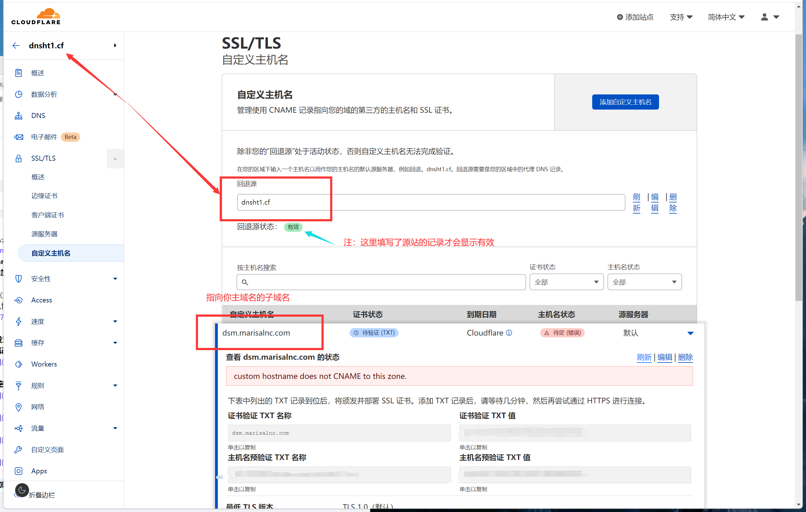This screenshot has width=806, height=512.
Task: Open the speed lightning bolt icon
Action: (x=18, y=321)
